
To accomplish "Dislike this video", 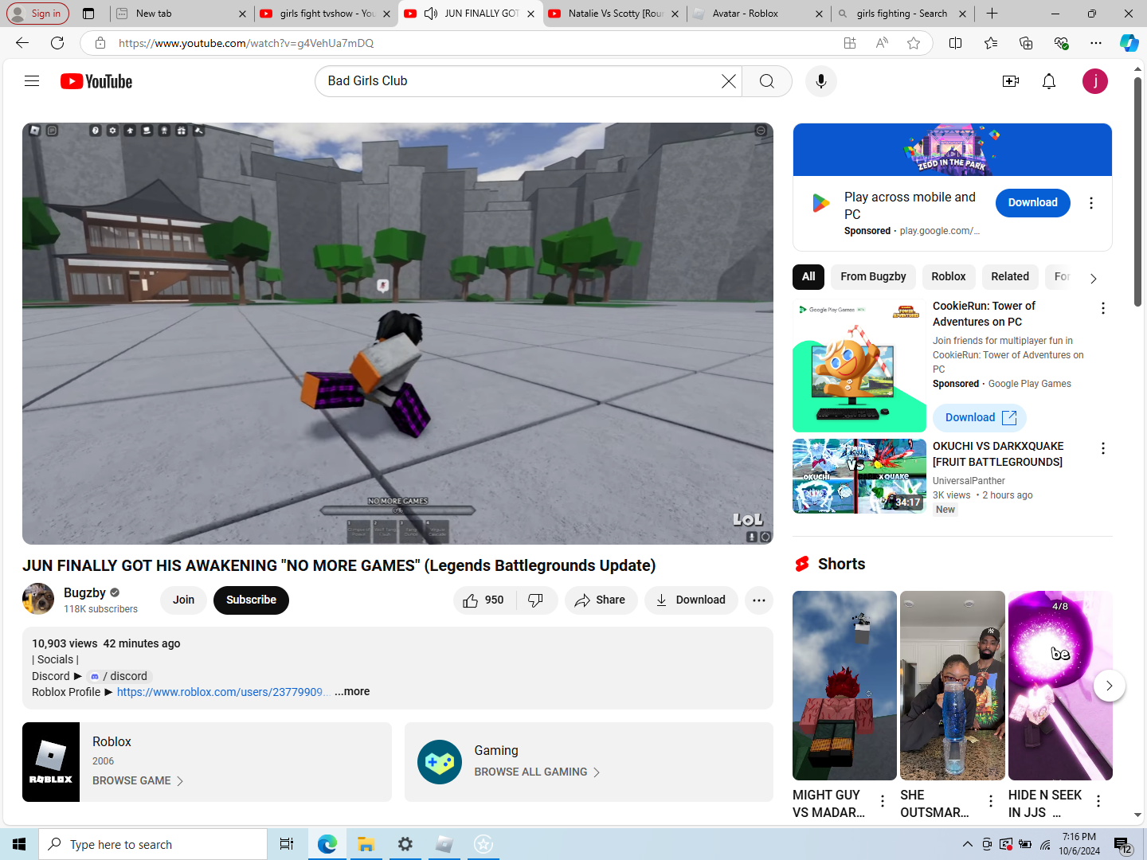I will pos(536,600).
